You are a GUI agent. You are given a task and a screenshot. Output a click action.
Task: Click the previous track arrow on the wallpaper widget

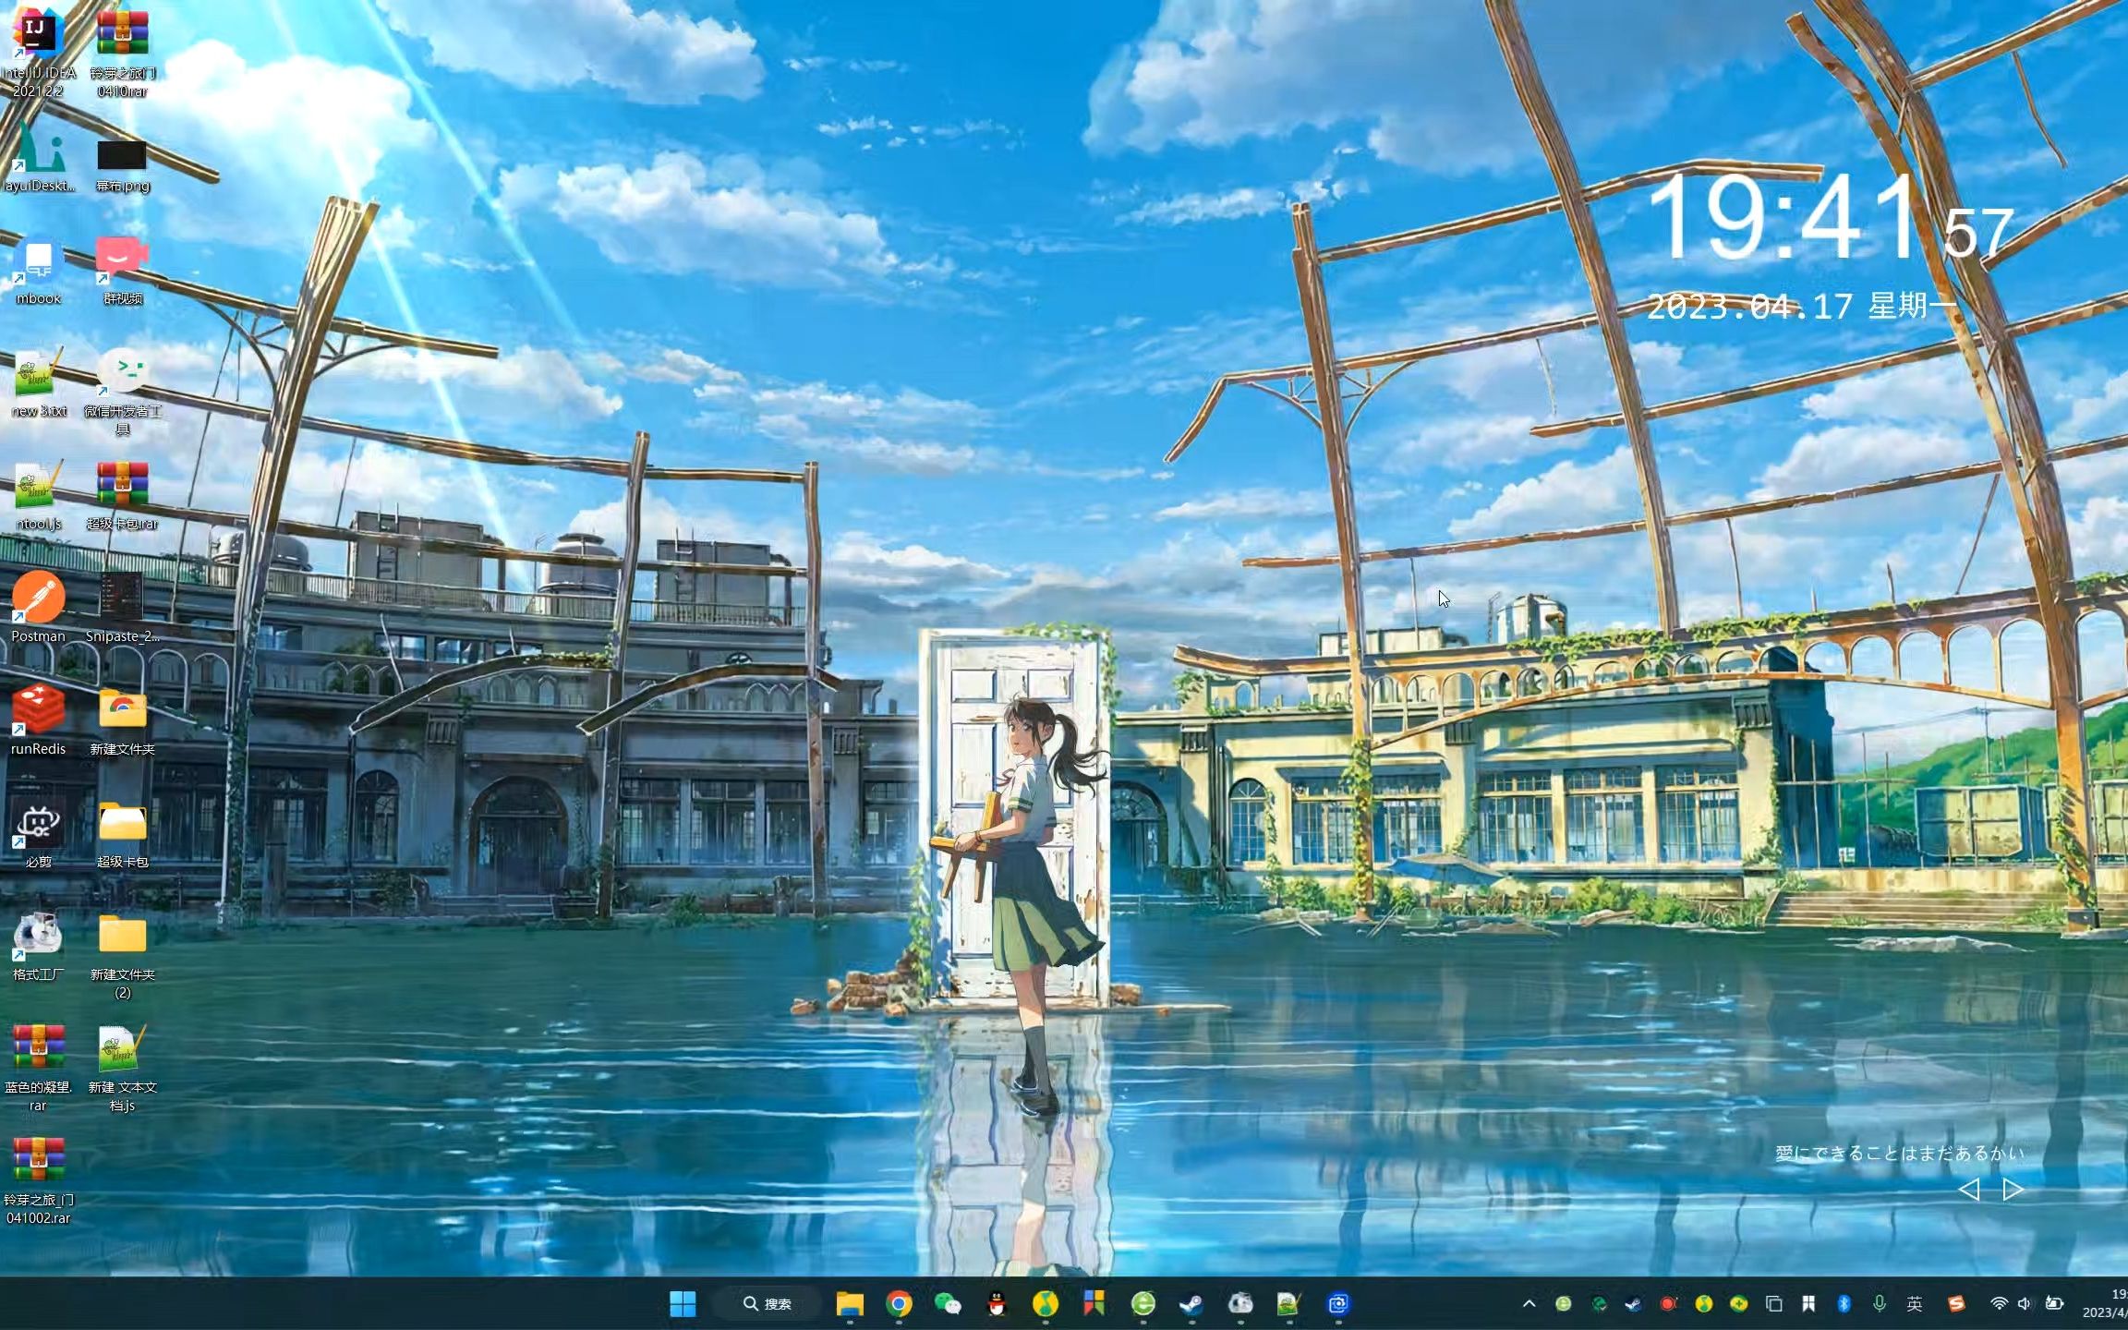1968,1190
